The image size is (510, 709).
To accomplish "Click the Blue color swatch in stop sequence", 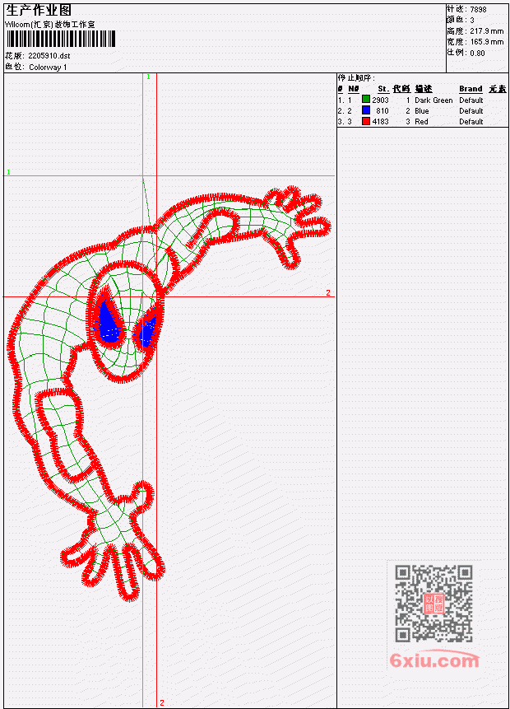I will tap(366, 110).
